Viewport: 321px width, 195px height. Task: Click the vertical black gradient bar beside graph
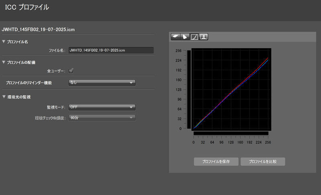(189, 89)
